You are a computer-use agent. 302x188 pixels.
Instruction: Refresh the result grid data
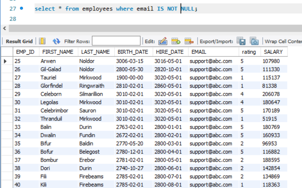[x=56, y=41]
